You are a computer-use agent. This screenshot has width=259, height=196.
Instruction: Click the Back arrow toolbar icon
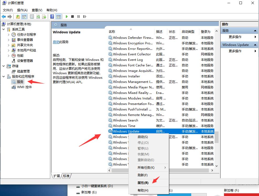[4, 17]
